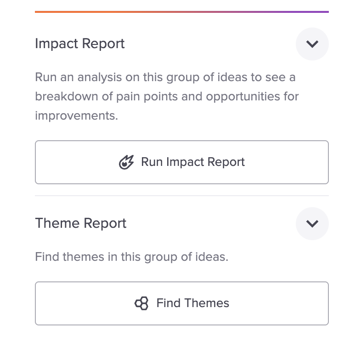Click the 'Run Impact Report' label text

193,162
